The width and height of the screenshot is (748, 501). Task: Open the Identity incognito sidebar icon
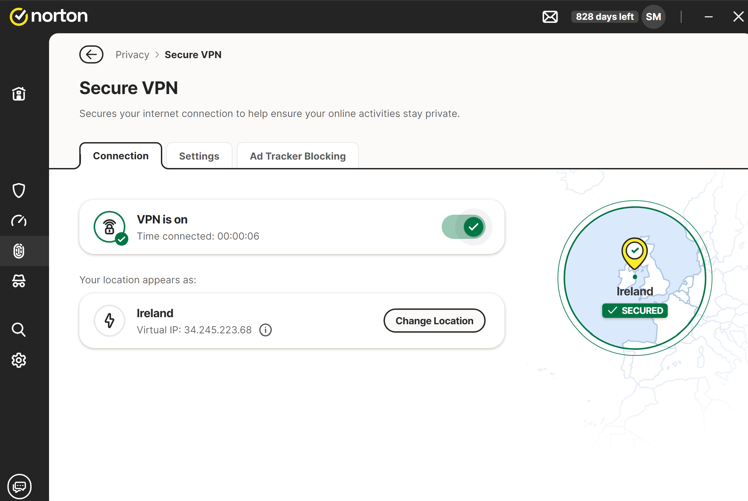19,281
